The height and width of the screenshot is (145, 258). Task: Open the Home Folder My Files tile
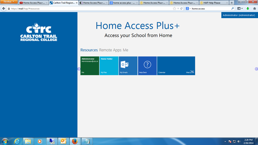coord(109,66)
